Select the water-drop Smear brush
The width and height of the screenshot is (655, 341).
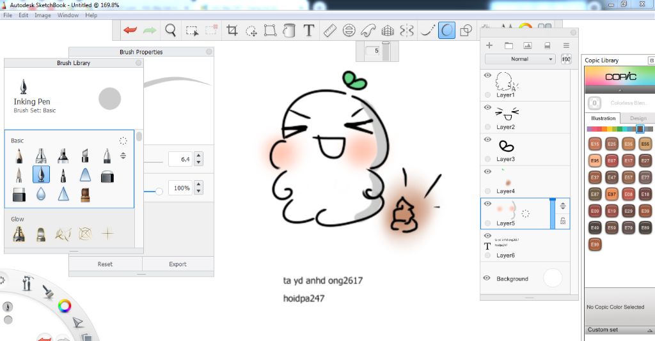(x=40, y=193)
